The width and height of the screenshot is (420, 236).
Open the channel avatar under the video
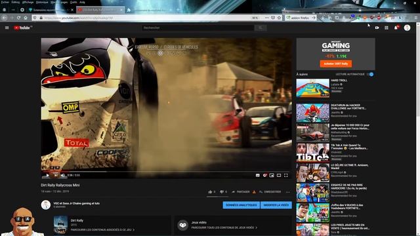point(46,205)
